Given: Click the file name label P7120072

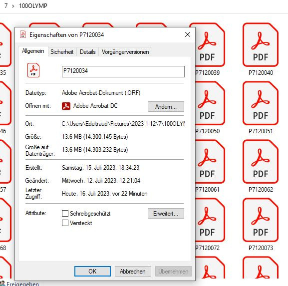Looking at the screenshot, I should coord(208,248).
